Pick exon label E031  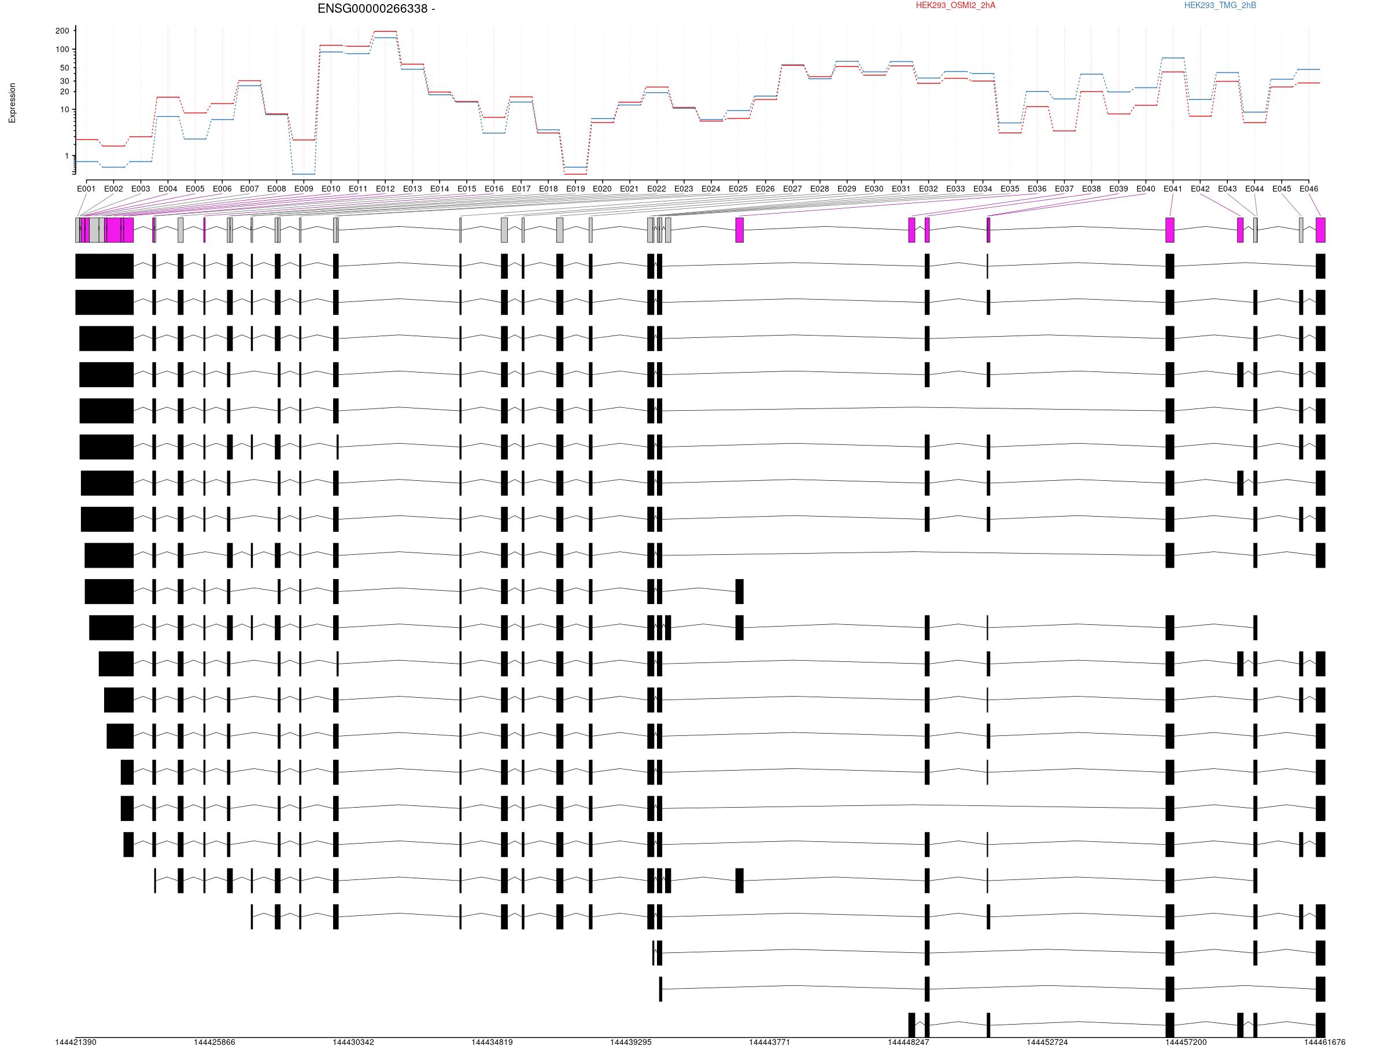click(x=901, y=189)
